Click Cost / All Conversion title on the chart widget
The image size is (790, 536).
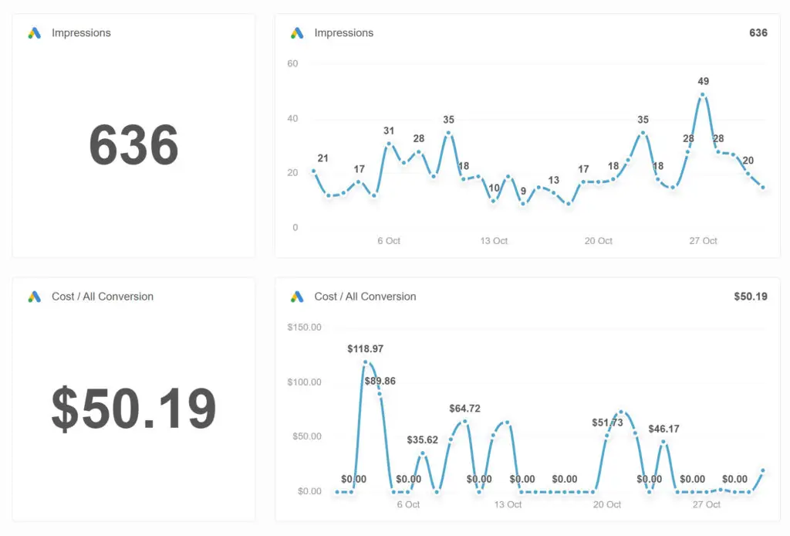click(365, 297)
